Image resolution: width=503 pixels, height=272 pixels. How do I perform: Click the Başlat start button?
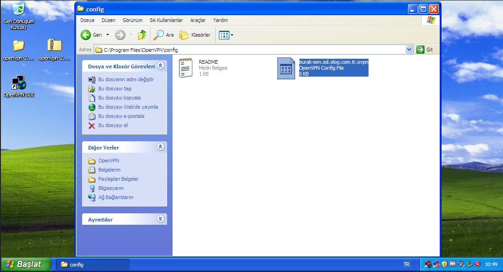(26, 264)
